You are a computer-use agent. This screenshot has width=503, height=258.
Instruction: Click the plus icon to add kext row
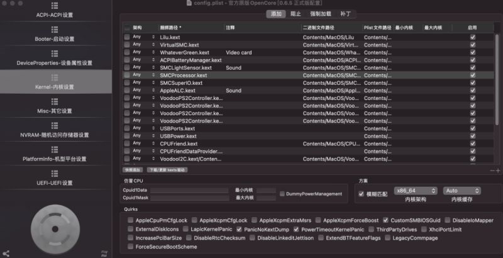pos(498,171)
